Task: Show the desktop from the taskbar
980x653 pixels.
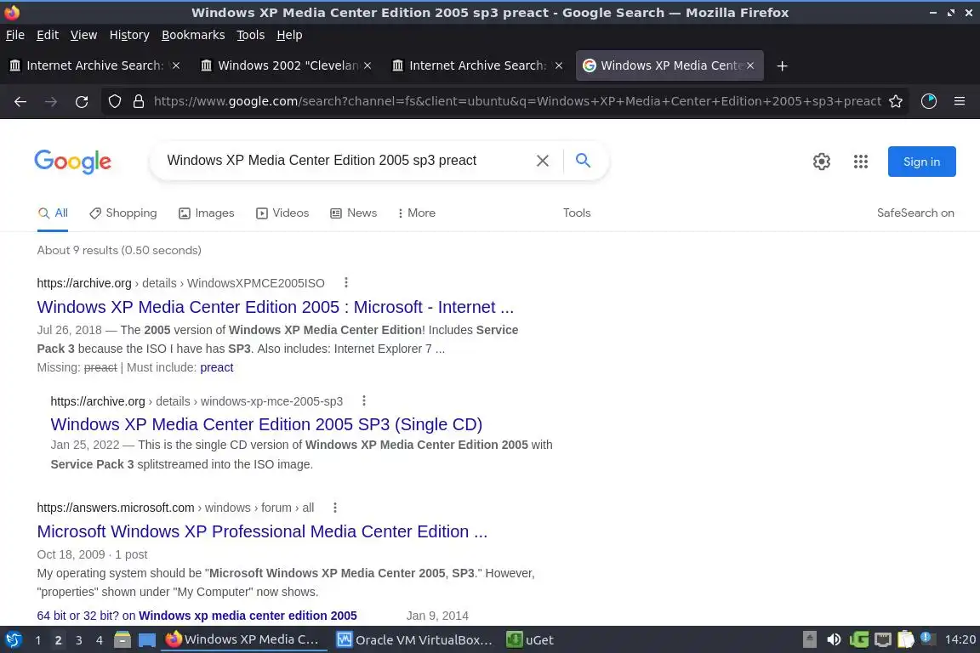Action: (x=147, y=639)
